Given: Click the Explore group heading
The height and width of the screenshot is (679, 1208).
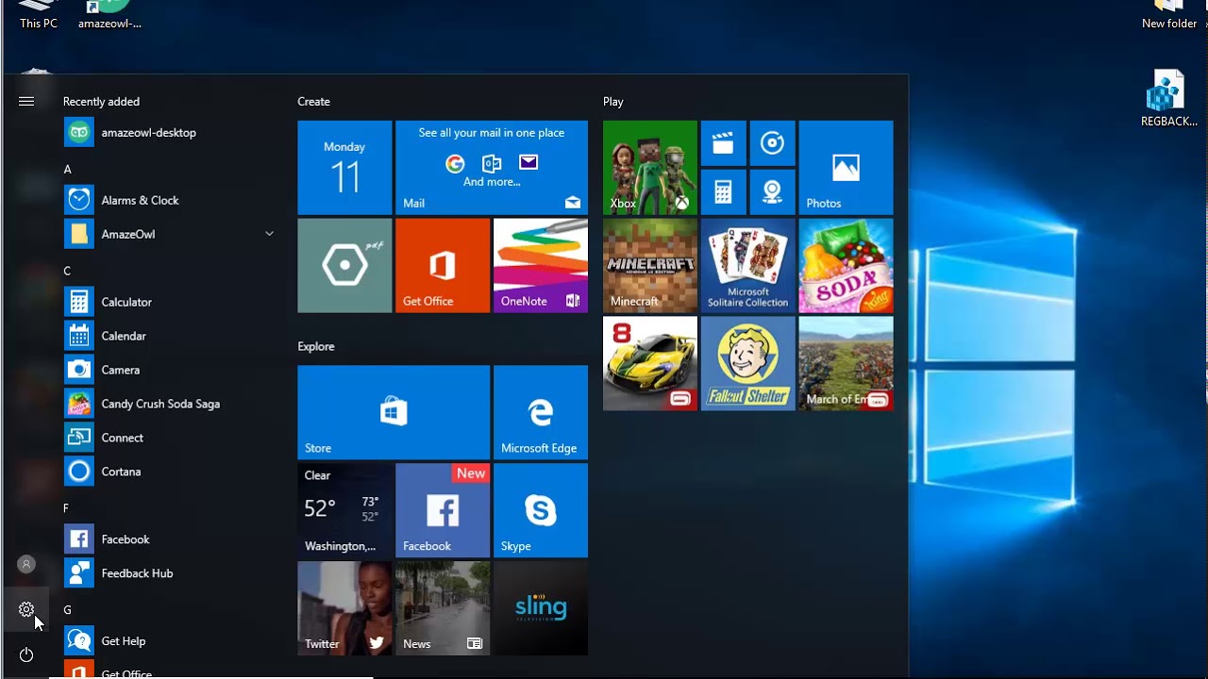Looking at the screenshot, I should click(316, 347).
